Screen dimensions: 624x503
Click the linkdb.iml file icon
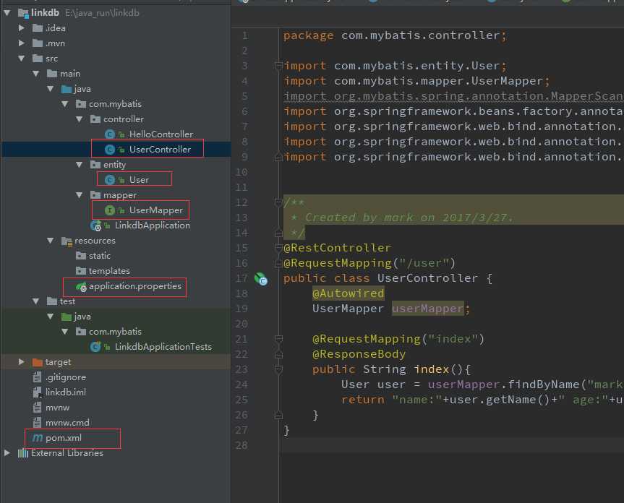38,392
